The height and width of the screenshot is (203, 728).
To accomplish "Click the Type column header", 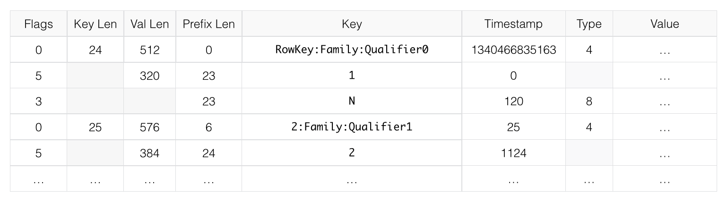I will click(589, 24).
